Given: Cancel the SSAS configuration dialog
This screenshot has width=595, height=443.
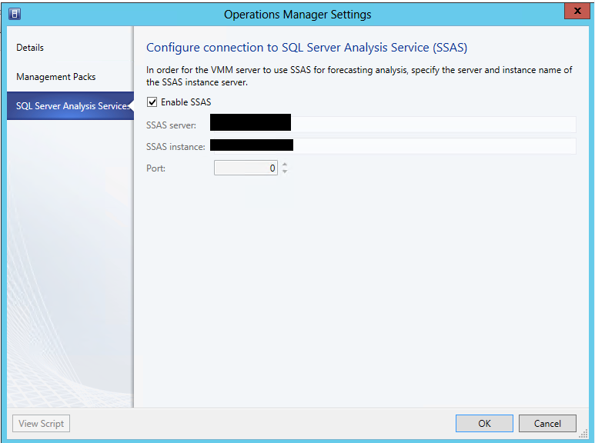Looking at the screenshot, I should [547, 424].
